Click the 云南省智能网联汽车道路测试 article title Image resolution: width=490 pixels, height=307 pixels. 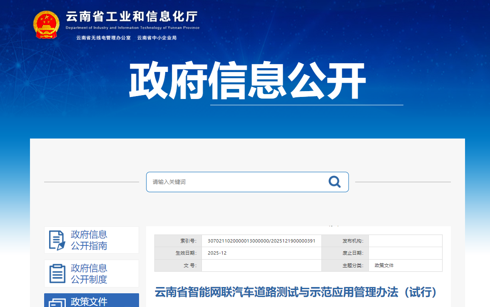tap(296, 292)
